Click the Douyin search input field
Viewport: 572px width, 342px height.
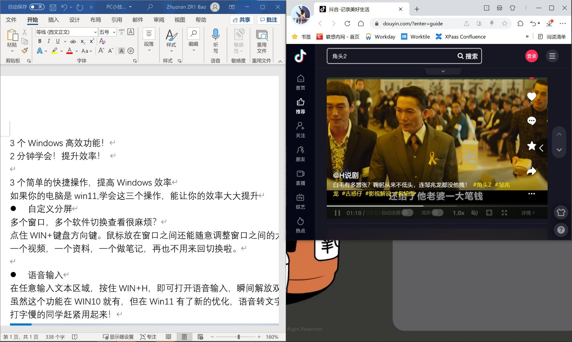(391, 56)
